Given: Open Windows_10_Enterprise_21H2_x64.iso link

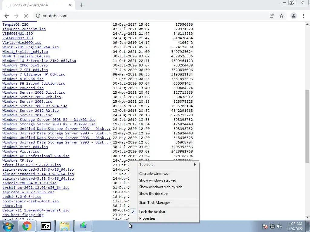Looking at the screenshot, I should tap(39, 61).
